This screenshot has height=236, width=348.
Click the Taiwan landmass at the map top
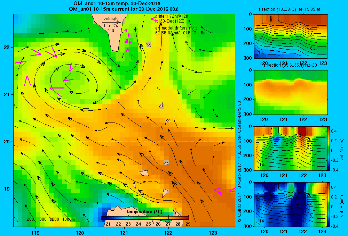tap(111, 31)
